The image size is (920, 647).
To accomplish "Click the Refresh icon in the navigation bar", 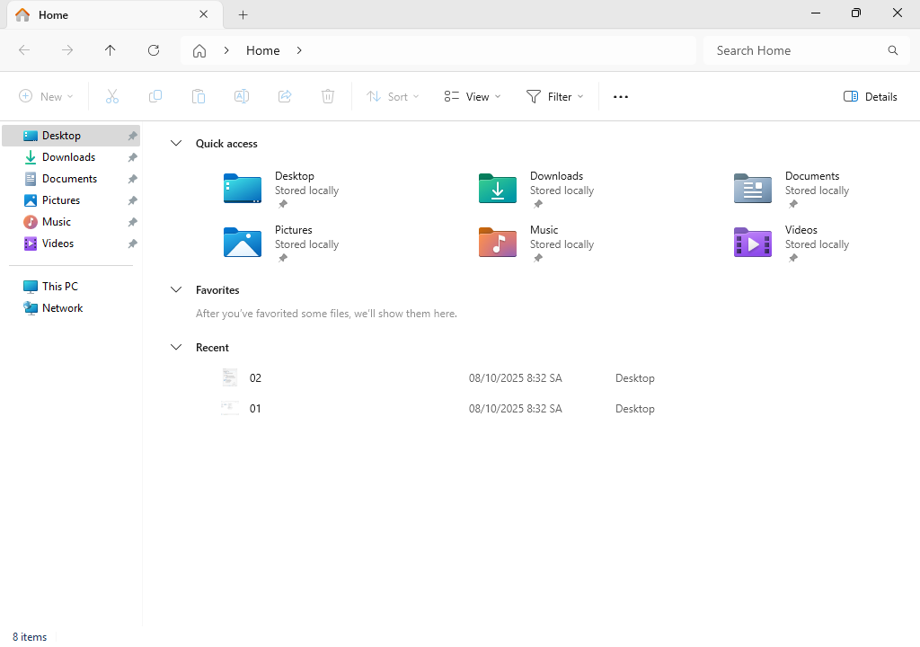I will pyautogui.click(x=154, y=50).
